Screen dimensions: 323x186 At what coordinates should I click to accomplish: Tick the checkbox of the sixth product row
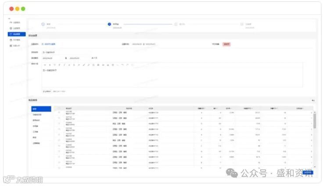[59, 140]
